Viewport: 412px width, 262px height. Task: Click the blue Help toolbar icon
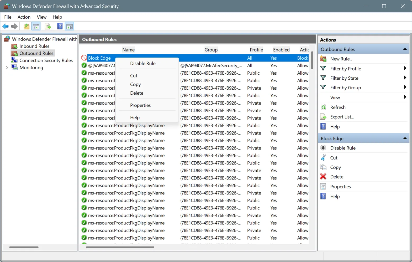[x=60, y=26]
